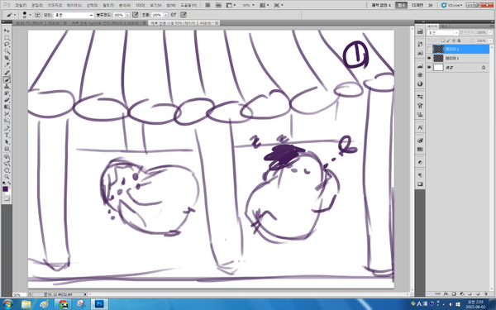Select the Clone Stamp tool
This screenshot has height=310, width=496.
[7, 86]
